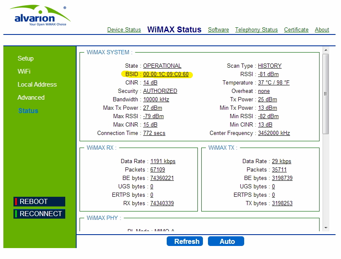Click the Max Tx Power value 27 dBm

click(152, 108)
